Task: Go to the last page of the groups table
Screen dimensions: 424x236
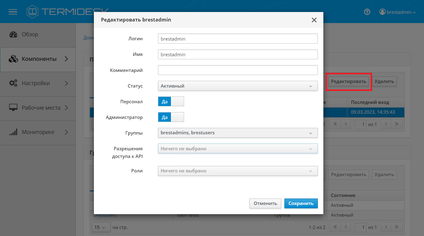Action: click(396, 227)
